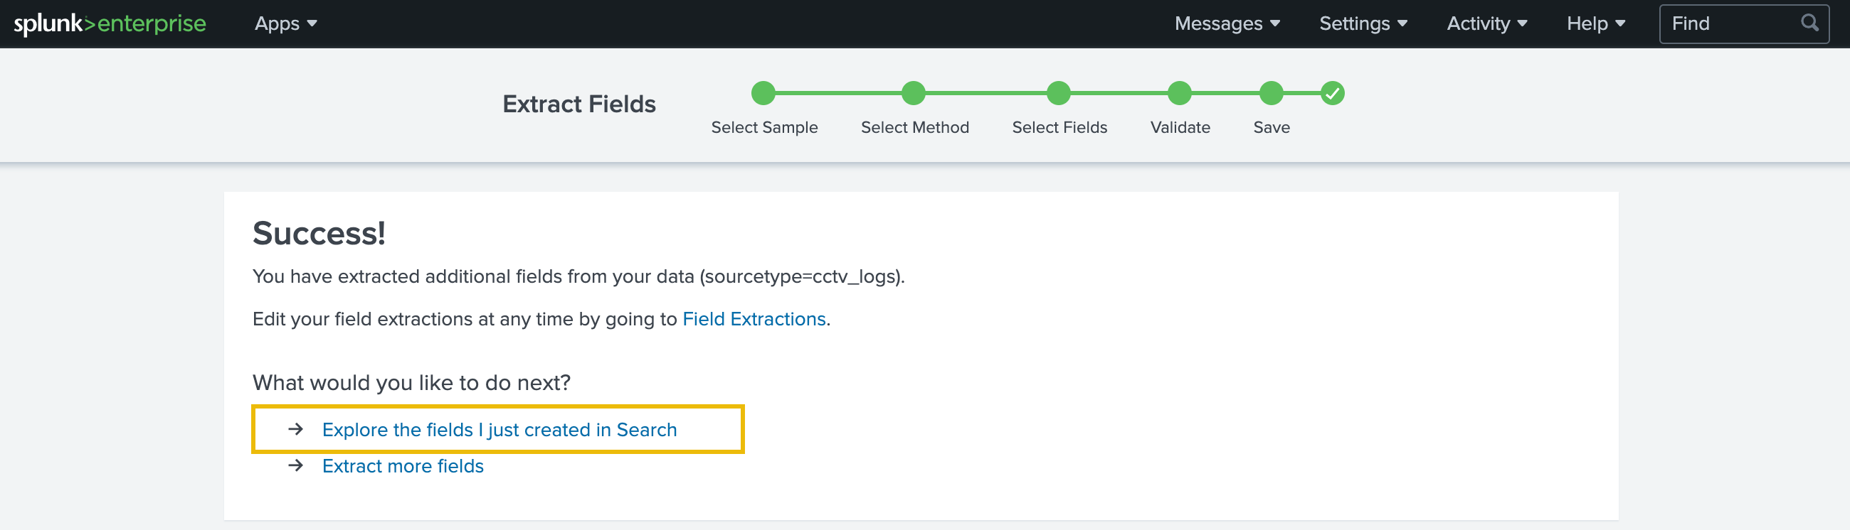Open the Settings dropdown

tap(1363, 23)
